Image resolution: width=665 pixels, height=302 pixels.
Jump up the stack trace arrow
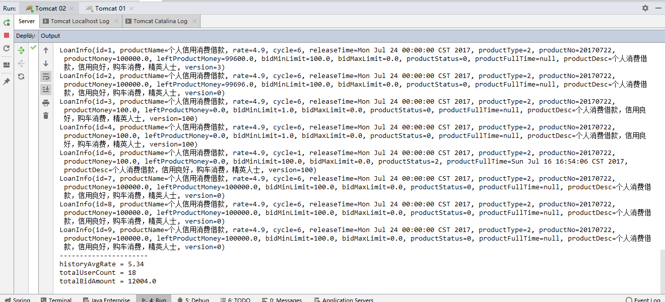46,50
